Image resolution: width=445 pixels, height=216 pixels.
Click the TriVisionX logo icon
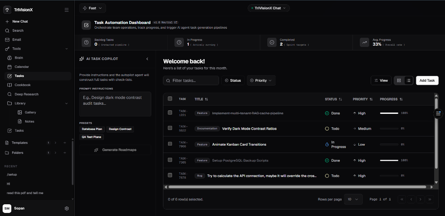(x=7, y=10)
